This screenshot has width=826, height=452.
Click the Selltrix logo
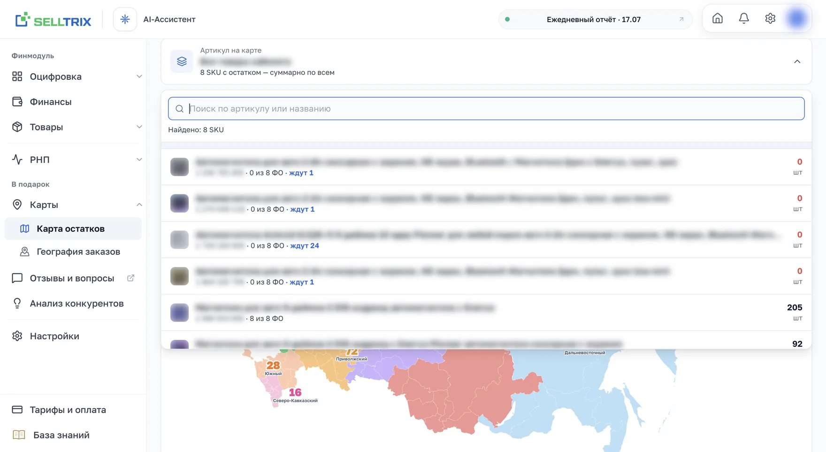click(x=53, y=20)
